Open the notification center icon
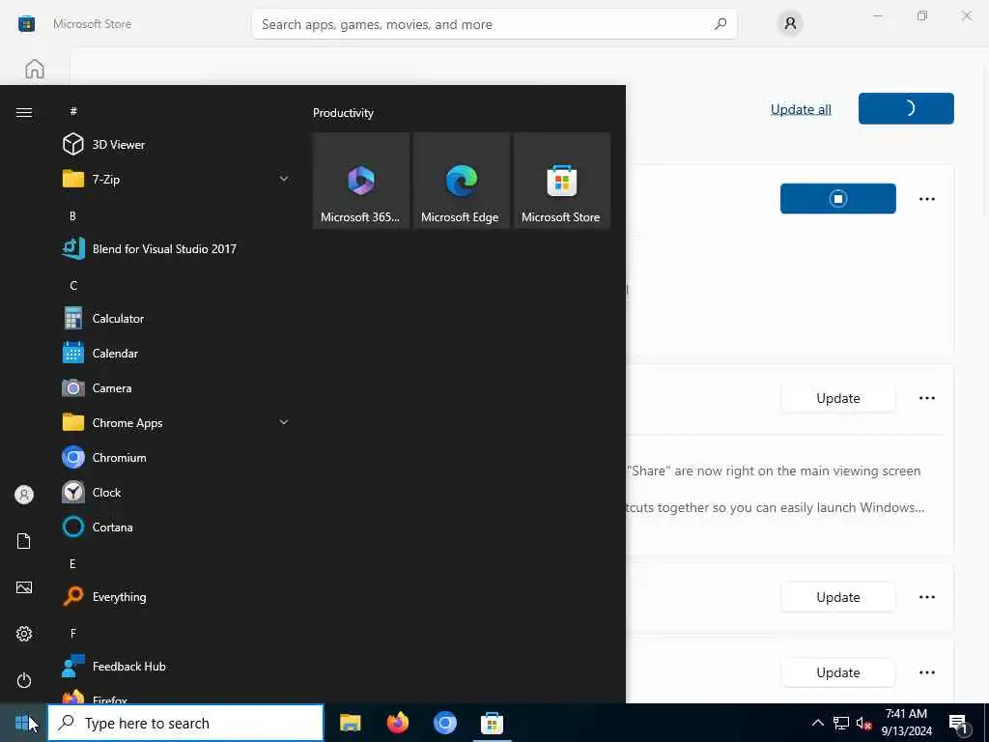Viewport: 989px width, 742px height. click(959, 723)
